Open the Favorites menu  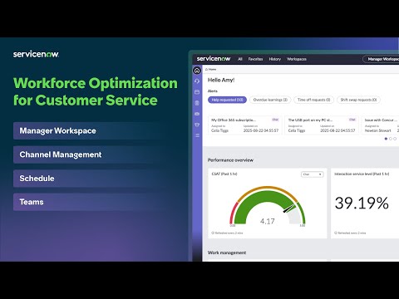pyautogui.click(x=255, y=59)
